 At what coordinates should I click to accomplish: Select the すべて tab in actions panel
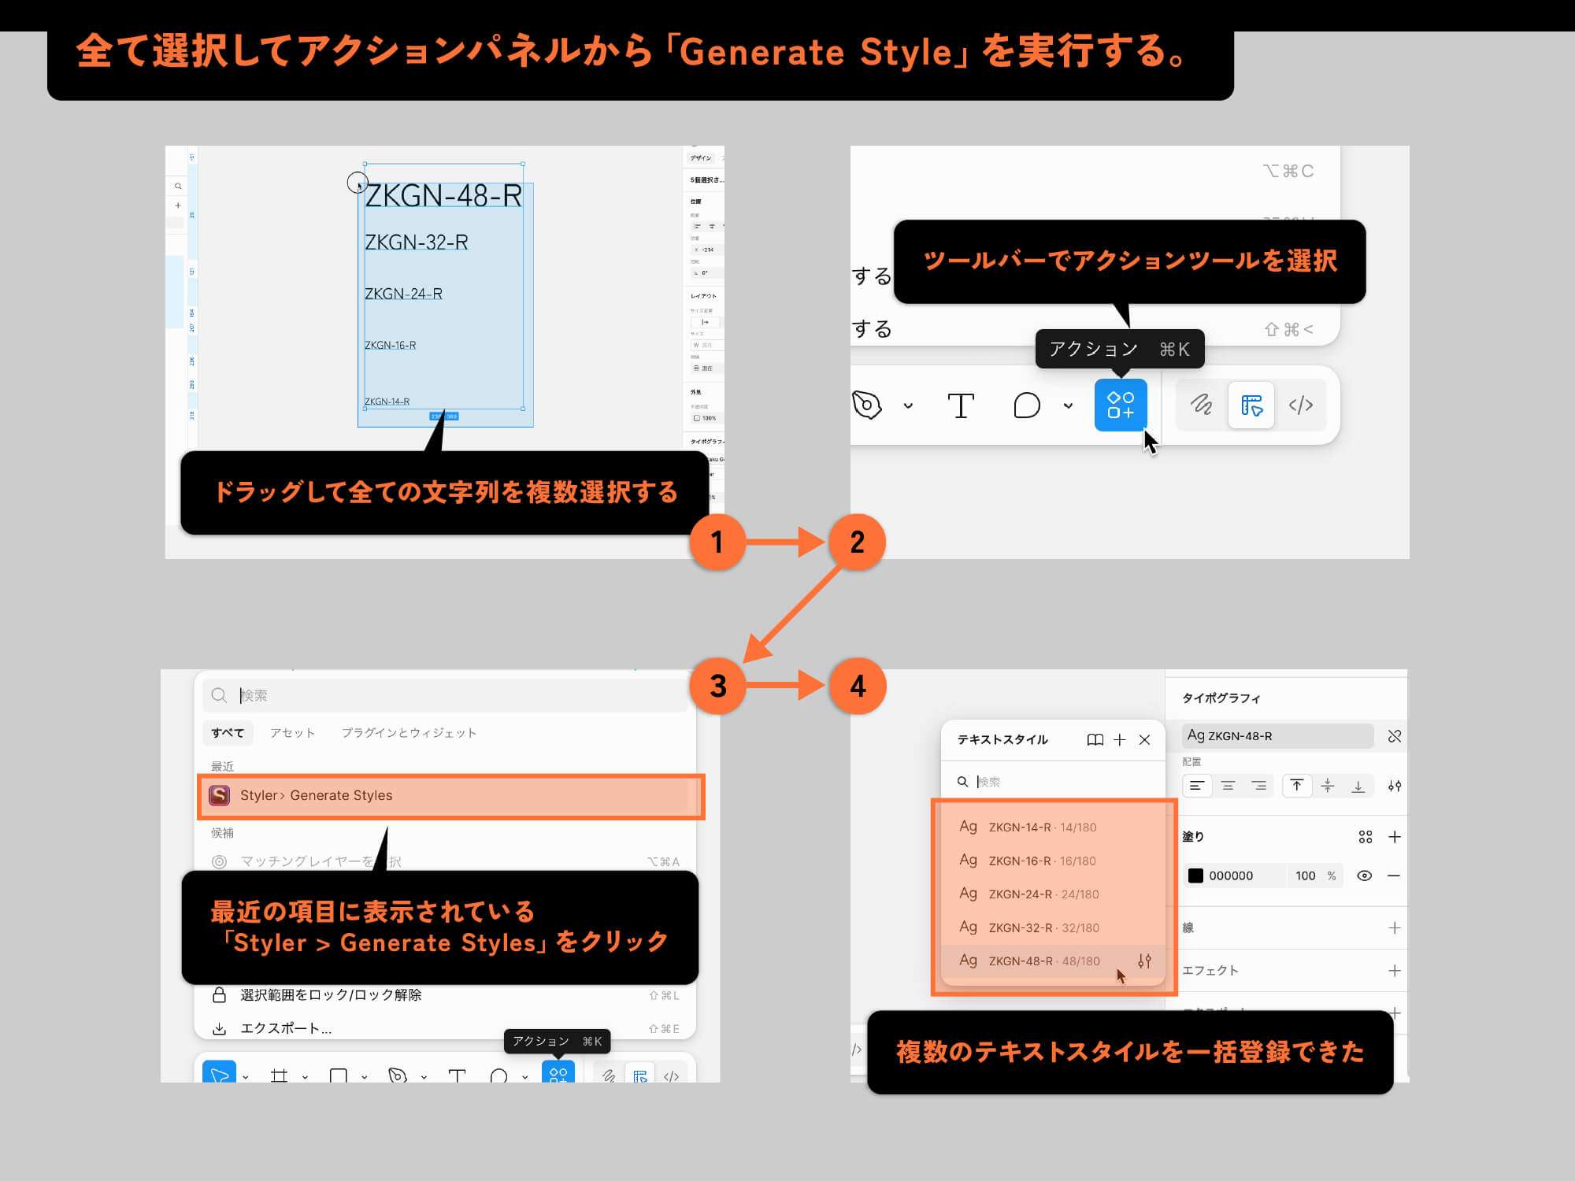[228, 733]
